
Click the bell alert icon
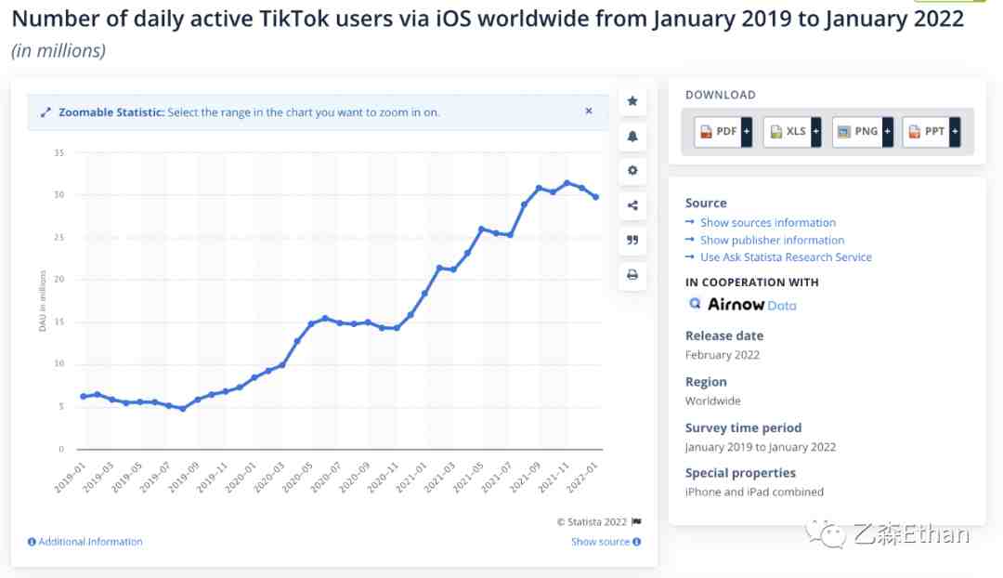coord(632,137)
